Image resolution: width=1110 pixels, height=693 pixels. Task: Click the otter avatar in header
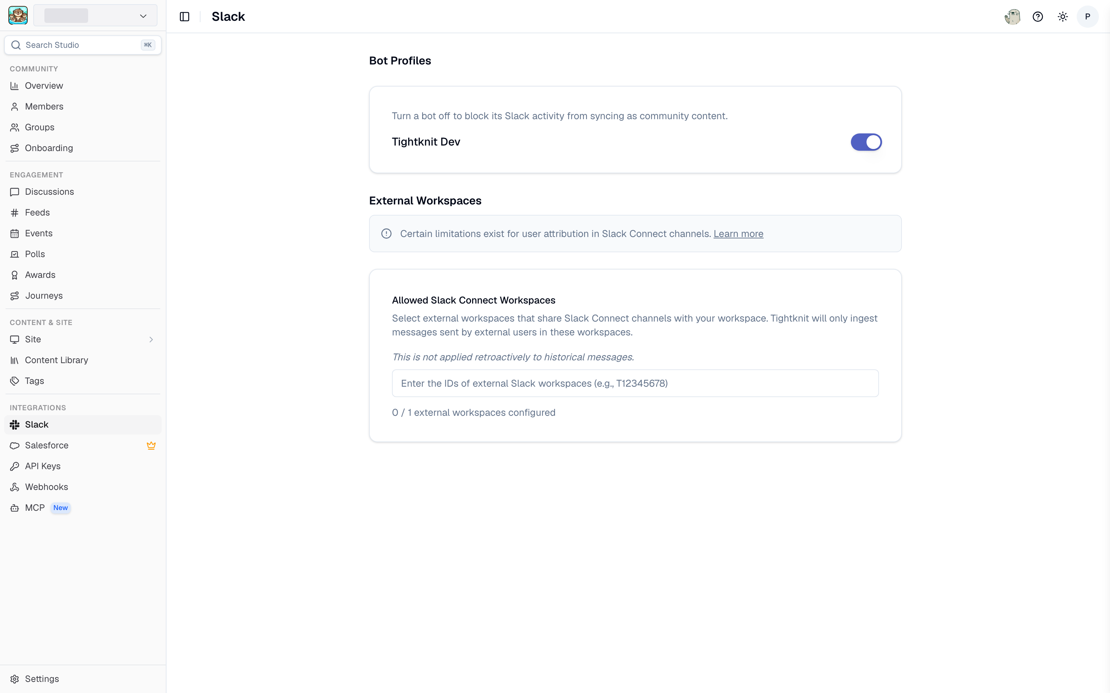[x=1012, y=17]
